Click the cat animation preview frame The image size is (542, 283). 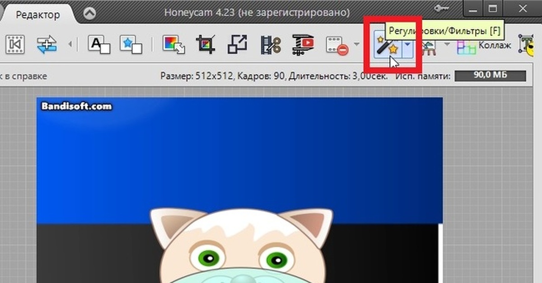point(239,190)
